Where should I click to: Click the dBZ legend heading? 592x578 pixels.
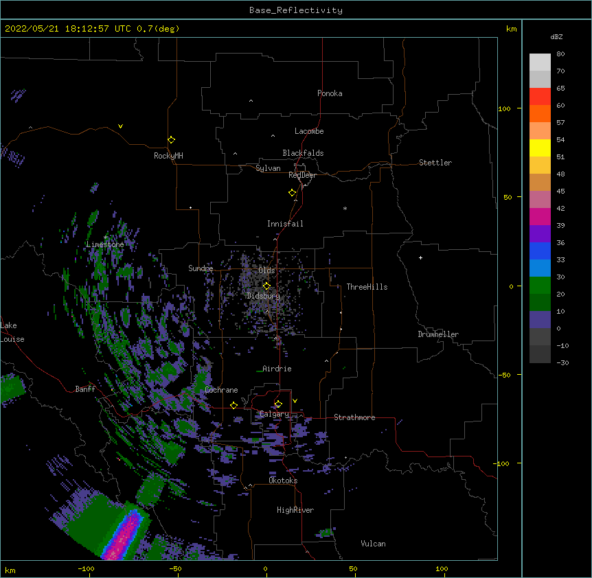click(x=556, y=36)
